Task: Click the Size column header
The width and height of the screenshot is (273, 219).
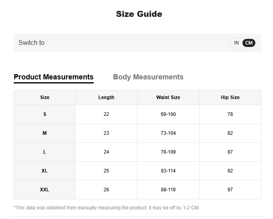Action: pyautogui.click(x=45, y=97)
